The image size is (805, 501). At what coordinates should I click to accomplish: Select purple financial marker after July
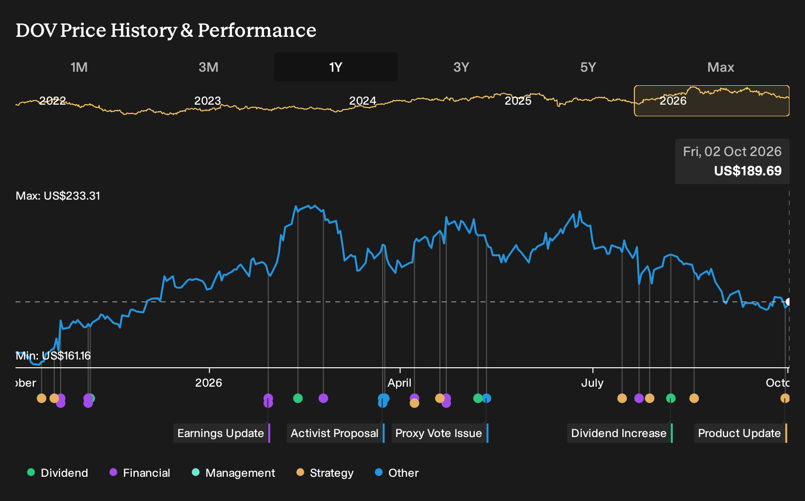(x=639, y=398)
